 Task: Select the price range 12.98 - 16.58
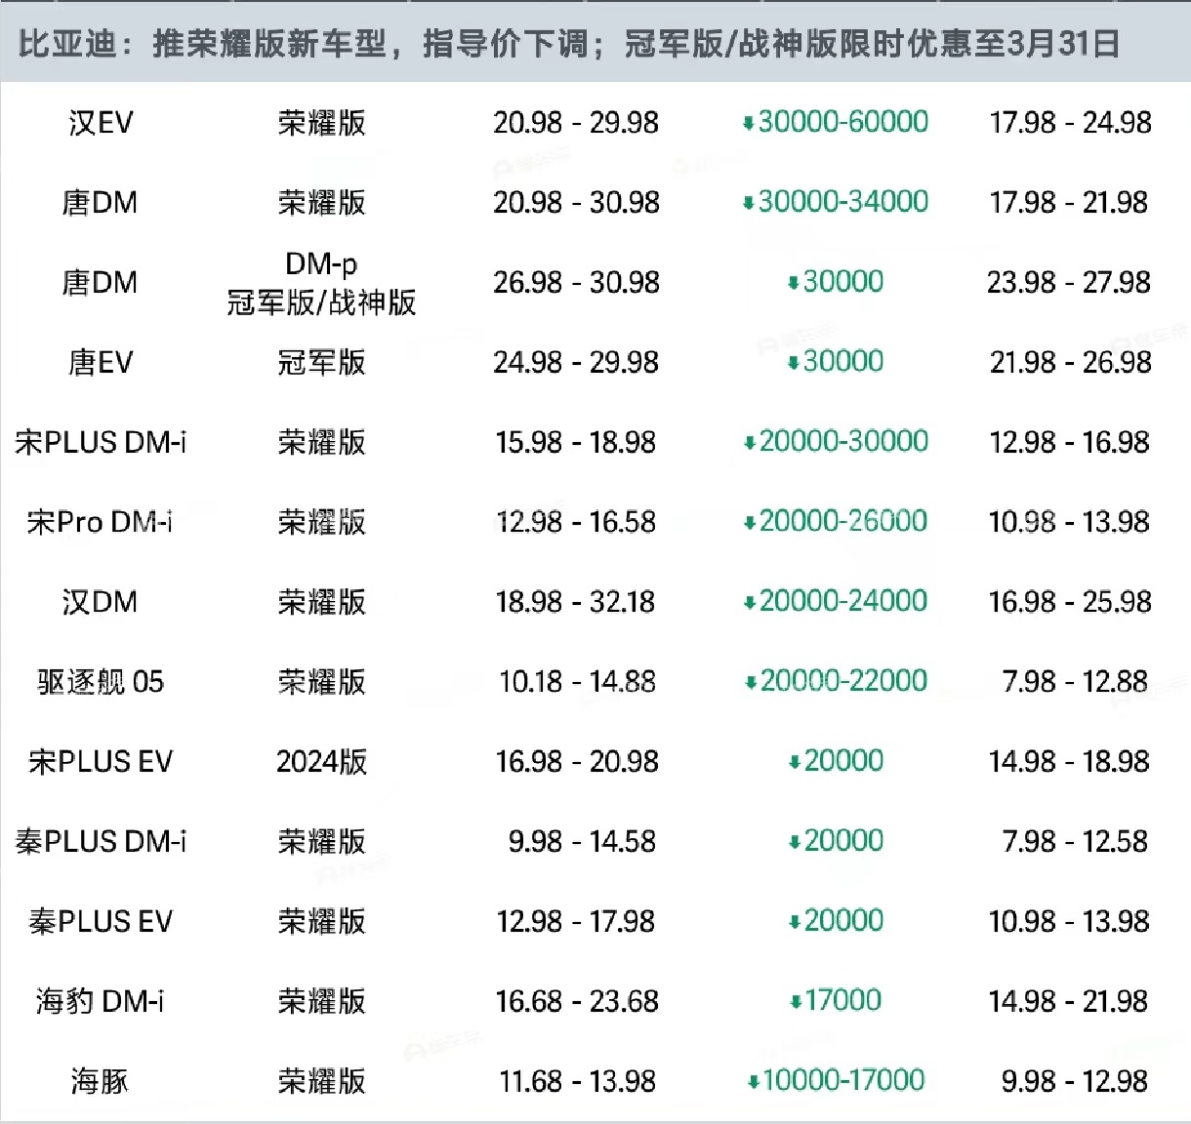[x=576, y=523]
